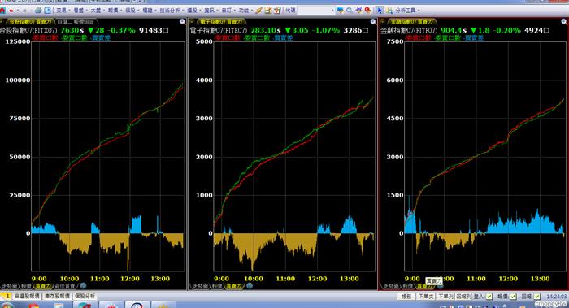
Task: Toggle the 登入 checkbox in status bar
Action: pyautogui.click(x=489, y=297)
